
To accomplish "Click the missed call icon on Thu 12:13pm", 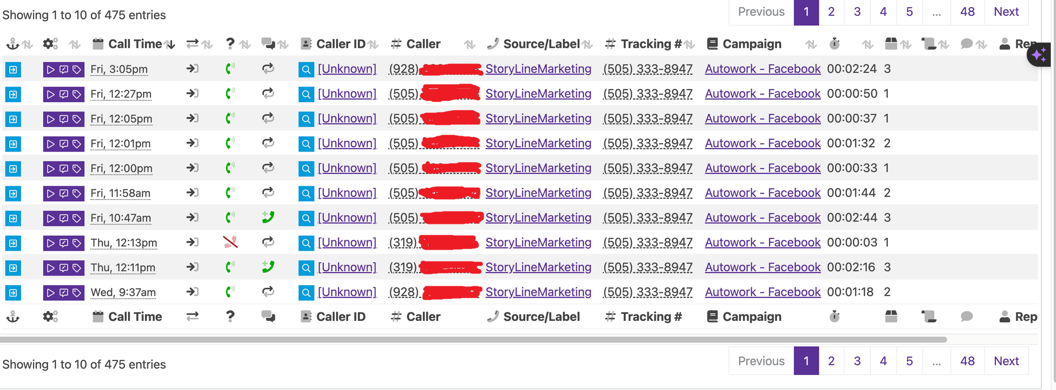I will click(230, 242).
